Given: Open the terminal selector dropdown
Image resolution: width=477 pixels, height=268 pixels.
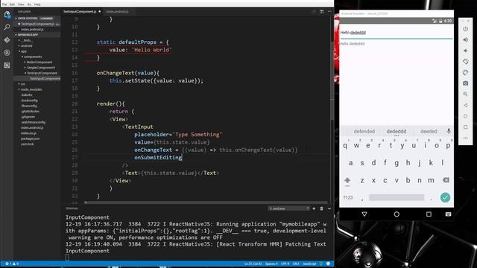Looking at the screenshot, I should 288,208.
